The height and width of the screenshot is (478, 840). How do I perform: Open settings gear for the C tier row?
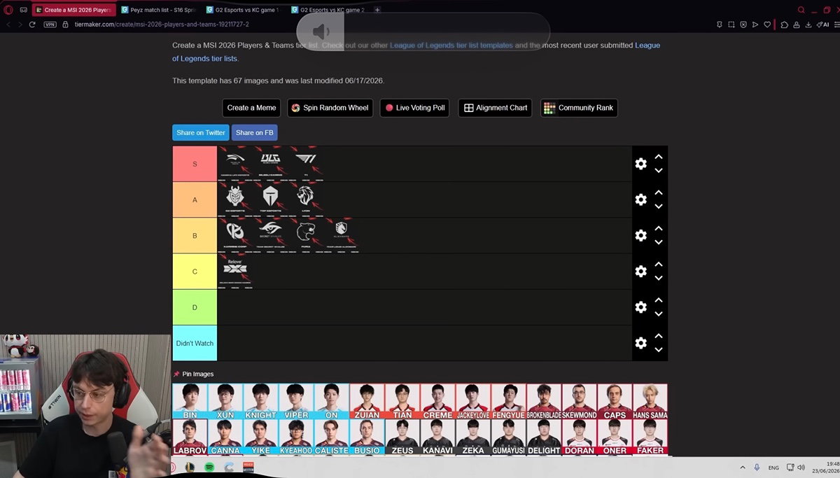(640, 272)
